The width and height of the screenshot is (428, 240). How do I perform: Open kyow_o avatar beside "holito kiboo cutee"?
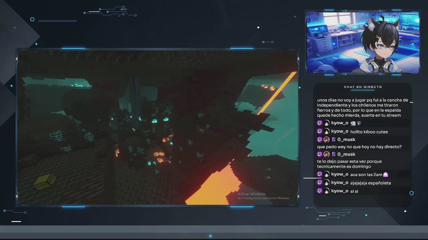327,131
